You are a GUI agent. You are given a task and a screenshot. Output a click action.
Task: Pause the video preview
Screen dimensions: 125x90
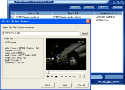pos(52,76)
